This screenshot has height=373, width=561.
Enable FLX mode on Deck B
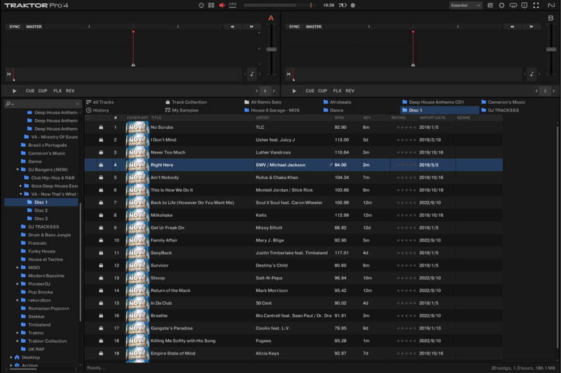pyautogui.click(x=337, y=91)
